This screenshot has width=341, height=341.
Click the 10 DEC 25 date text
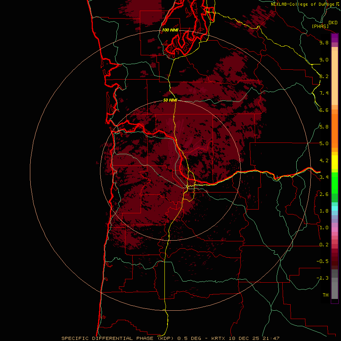point(243,338)
